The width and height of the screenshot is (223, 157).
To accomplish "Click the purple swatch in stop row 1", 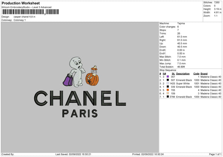I will coord(168,77).
